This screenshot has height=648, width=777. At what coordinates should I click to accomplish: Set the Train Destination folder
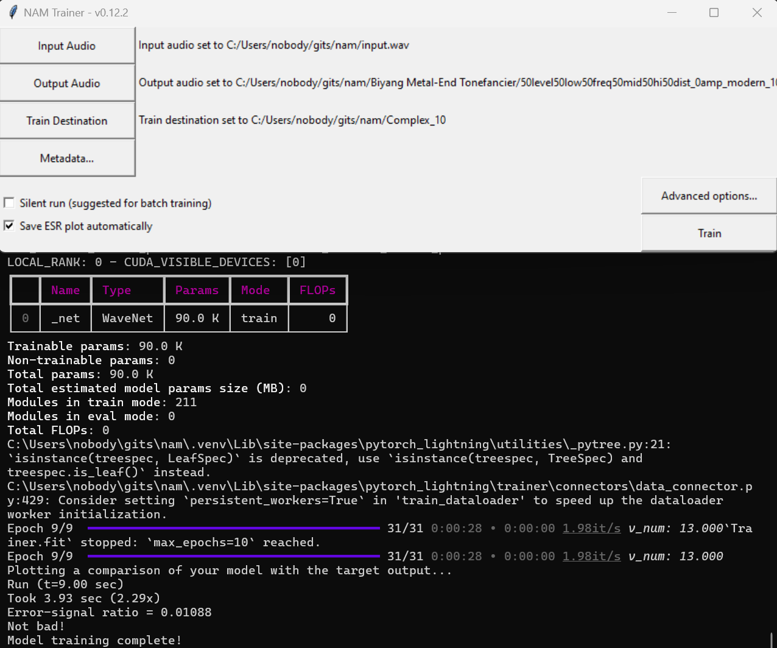point(67,120)
